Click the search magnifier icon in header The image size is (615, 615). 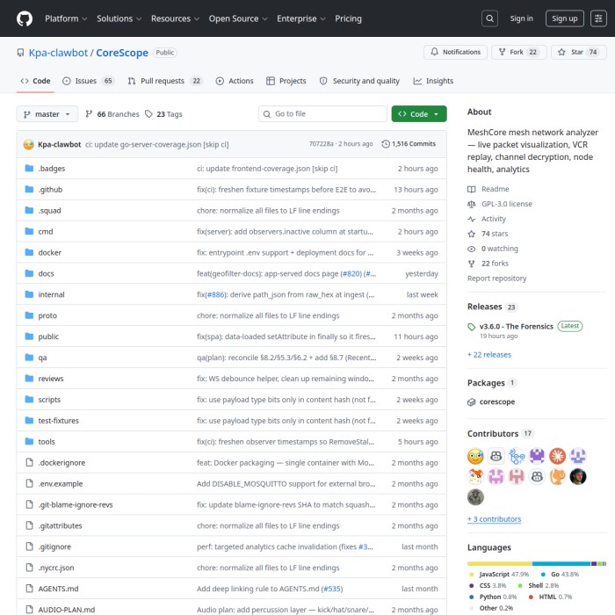point(489,18)
